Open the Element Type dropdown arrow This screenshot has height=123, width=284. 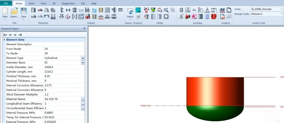tap(83, 58)
